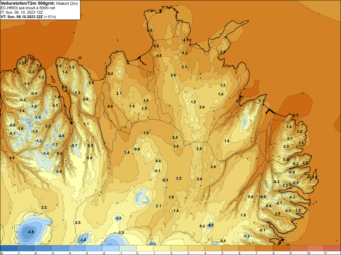Click the -4.5 temperature value

pyautogui.click(x=210, y=225)
